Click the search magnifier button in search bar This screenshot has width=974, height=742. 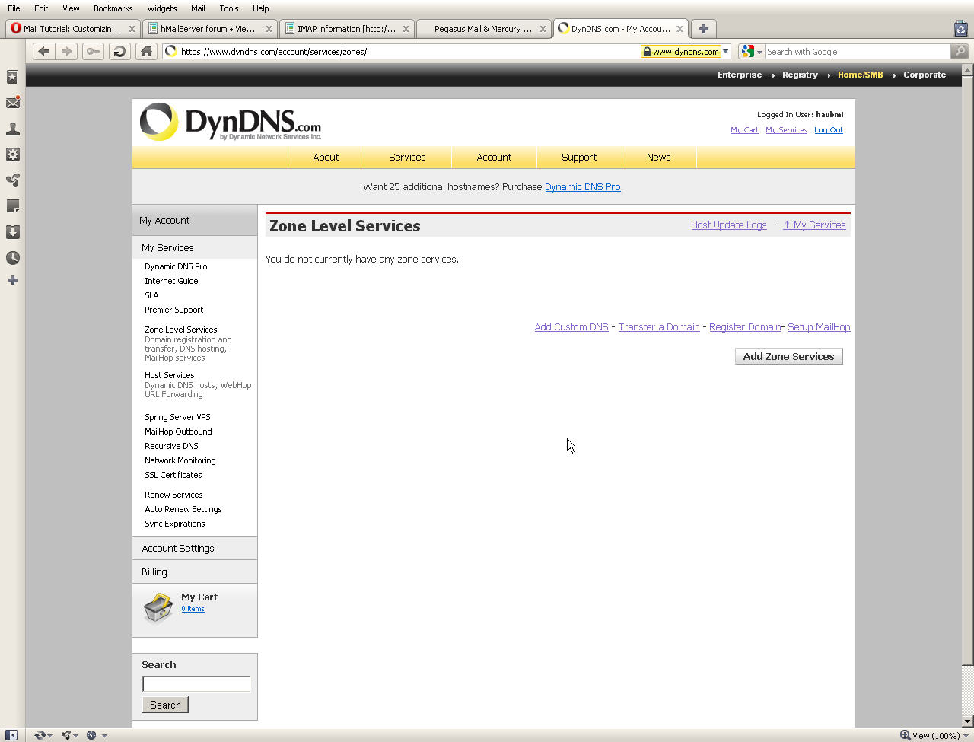(960, 51)
